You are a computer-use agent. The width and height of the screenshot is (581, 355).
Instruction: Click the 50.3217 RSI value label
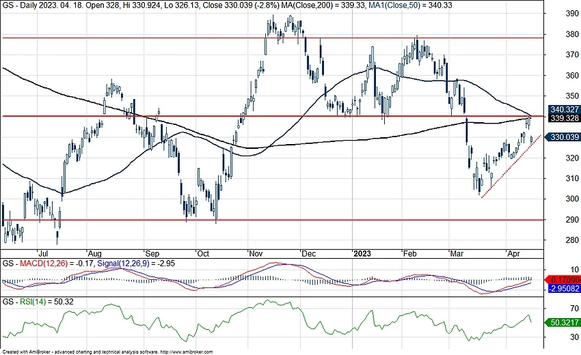coord(563,323)
